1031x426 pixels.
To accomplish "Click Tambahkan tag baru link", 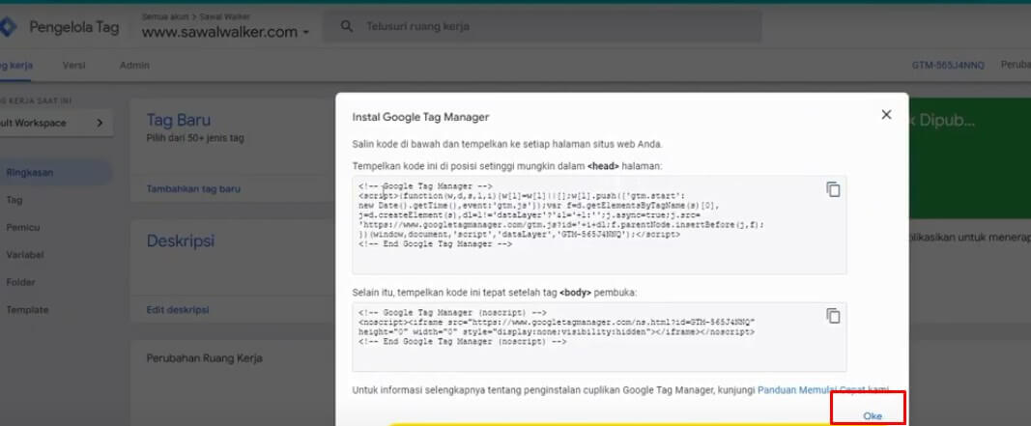I will 193,188.
